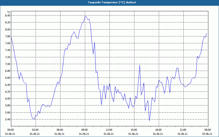Select the 6,00 y-axis value
Screen dimensions: 219x137
click(x=7, y=99)
